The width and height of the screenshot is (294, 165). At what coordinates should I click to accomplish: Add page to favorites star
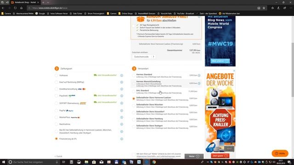(x=264, y=8)
